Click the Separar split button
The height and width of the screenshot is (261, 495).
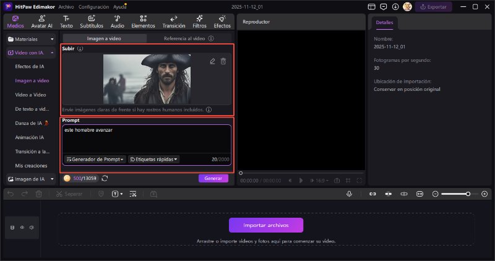click(69, 194)
